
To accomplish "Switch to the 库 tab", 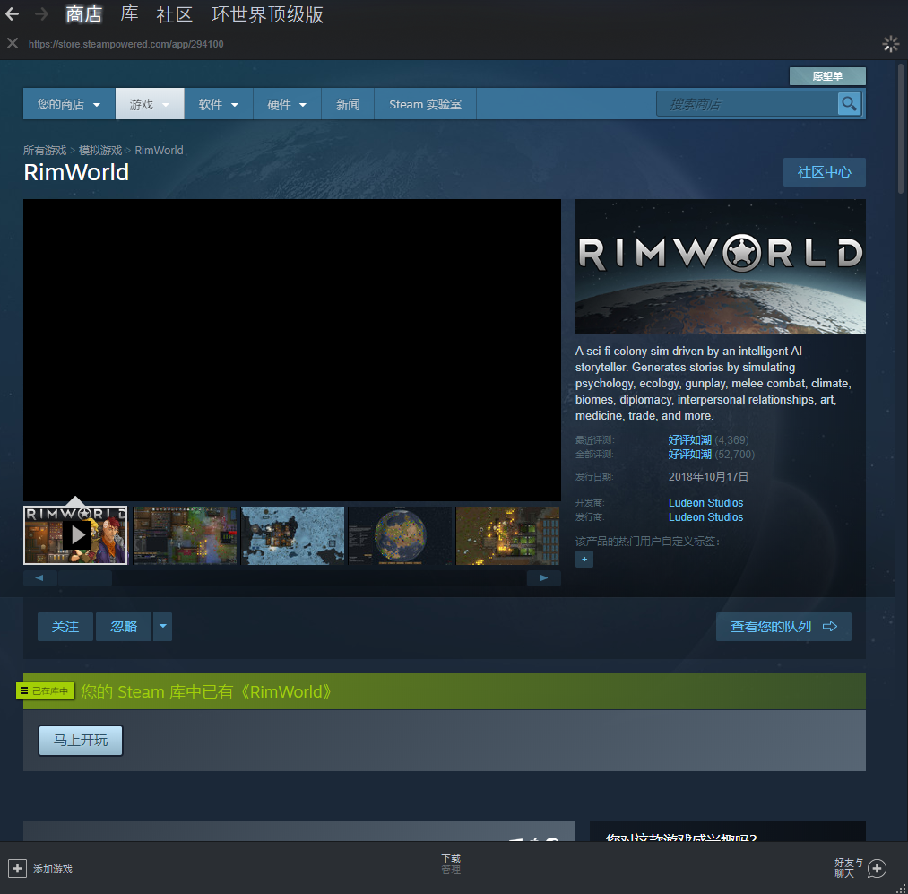I will pos(129,14).
